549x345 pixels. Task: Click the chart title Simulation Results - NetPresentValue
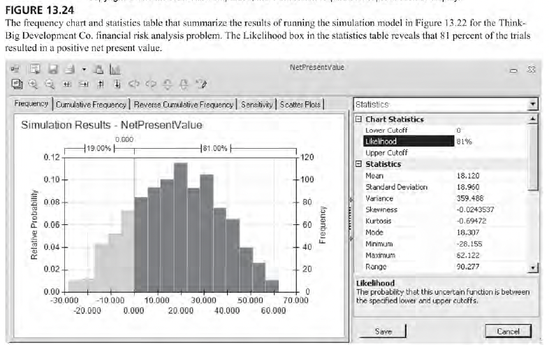[111, 125]
